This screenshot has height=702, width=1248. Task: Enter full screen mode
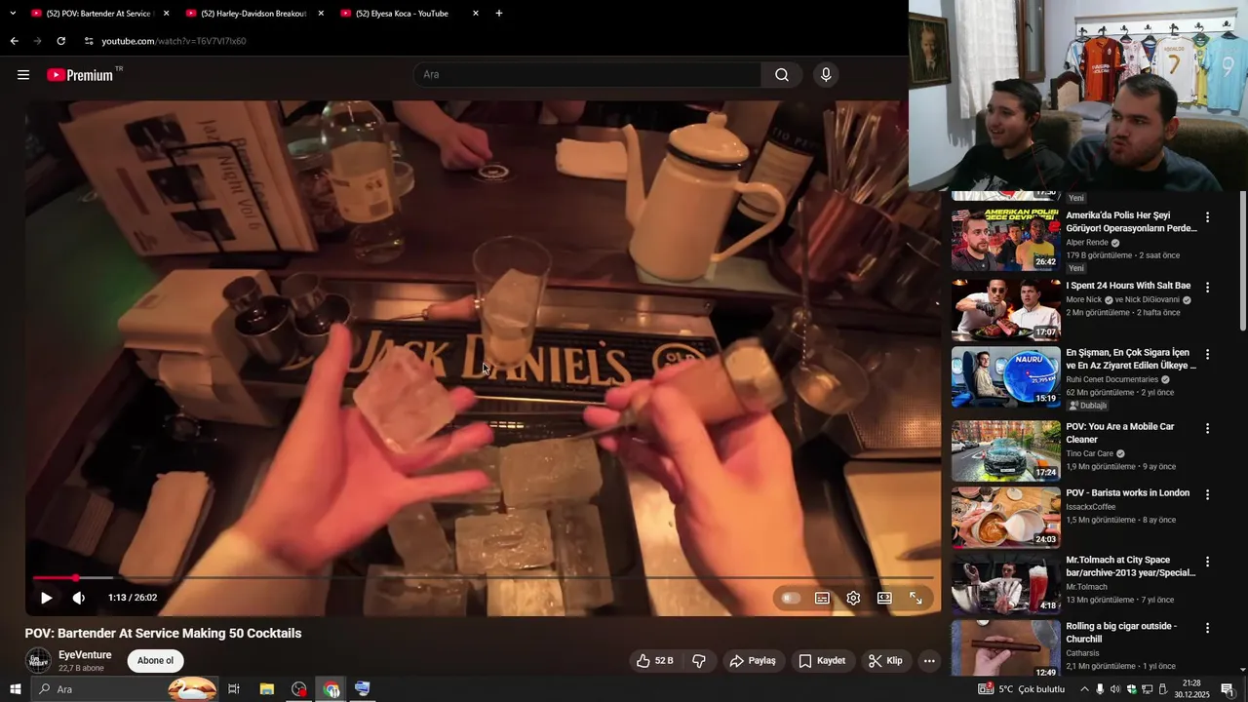916,598
